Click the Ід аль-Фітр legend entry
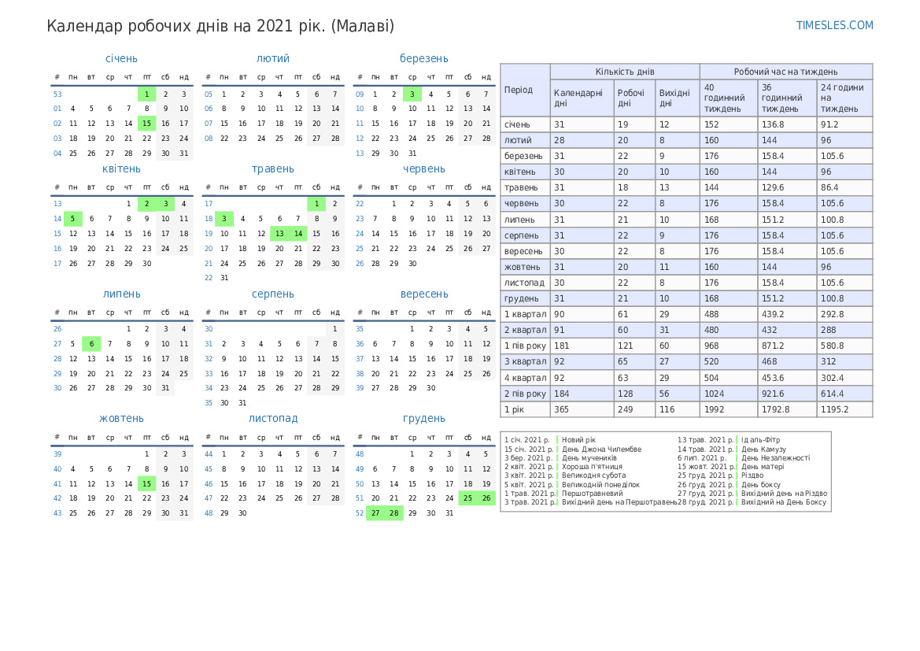This screenshot has height=651, width=920. pos(760,440)
